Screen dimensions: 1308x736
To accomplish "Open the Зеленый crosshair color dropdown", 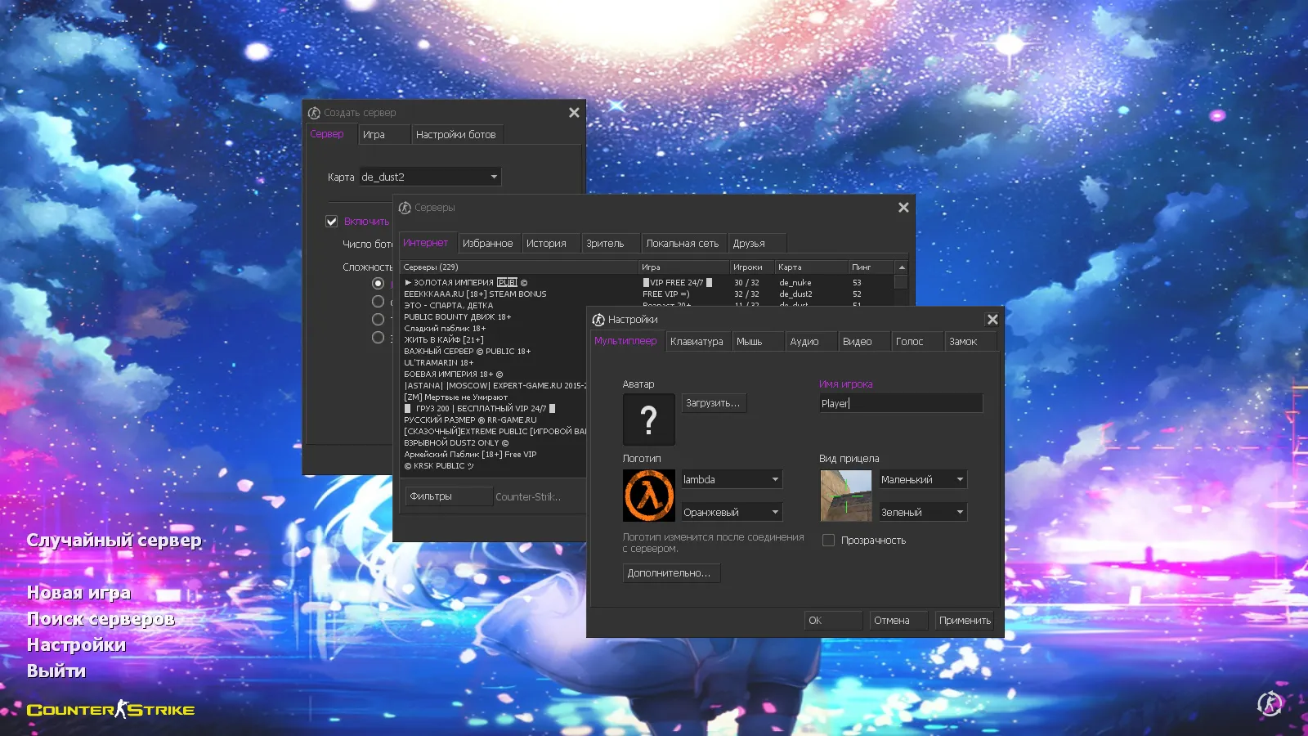I will click(922, 513).
